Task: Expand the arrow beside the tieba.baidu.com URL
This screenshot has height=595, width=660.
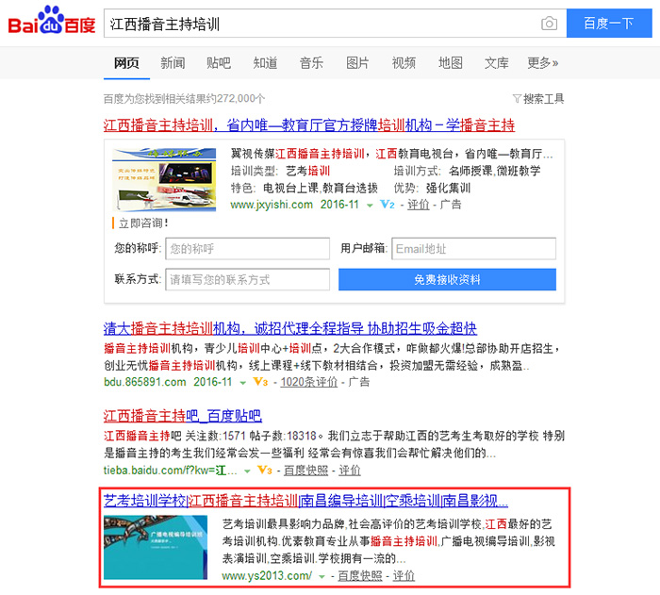Action: [247, 471]
